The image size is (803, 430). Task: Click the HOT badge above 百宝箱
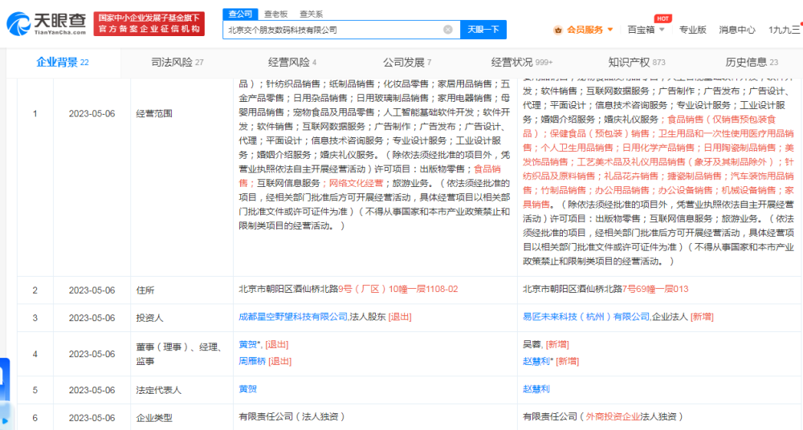coord(662,18)
